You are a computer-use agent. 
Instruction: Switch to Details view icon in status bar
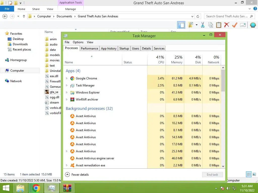(249, 174)
